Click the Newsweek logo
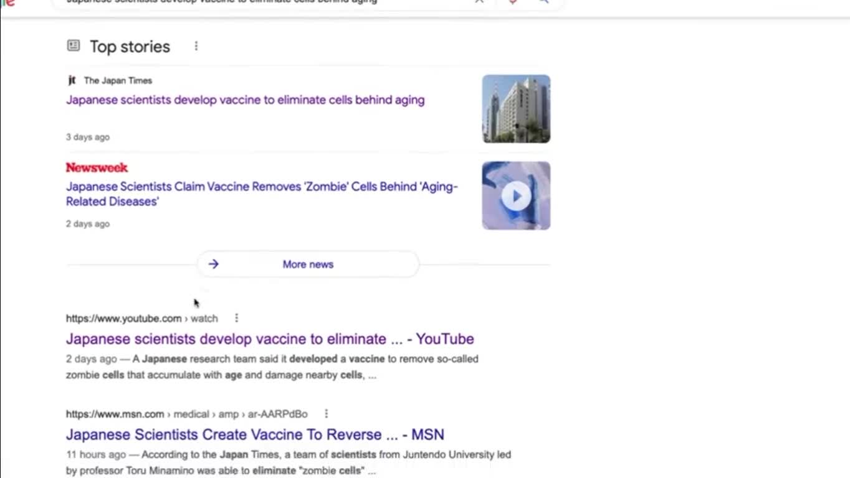Image resolution: width=850 pixels, height=478 pixels. pos(97,167)
